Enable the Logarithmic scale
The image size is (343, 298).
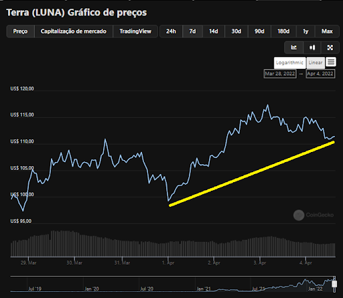[289, 63]
